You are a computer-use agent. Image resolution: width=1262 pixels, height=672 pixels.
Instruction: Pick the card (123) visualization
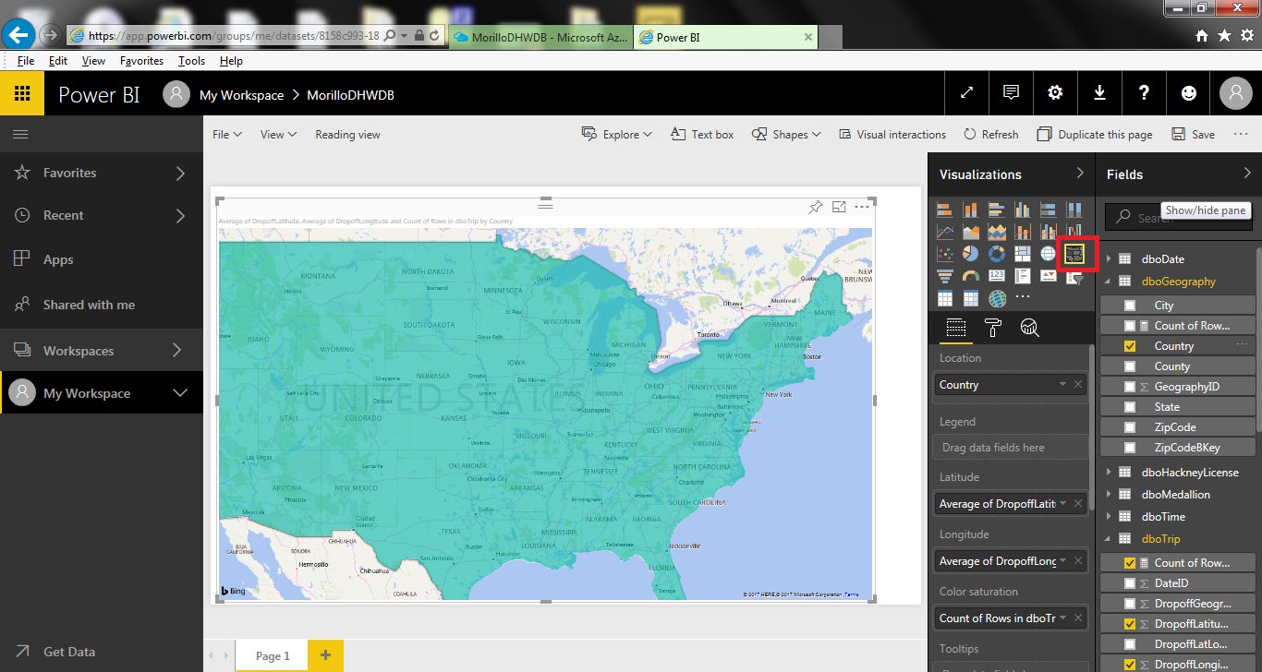point(997,276)
